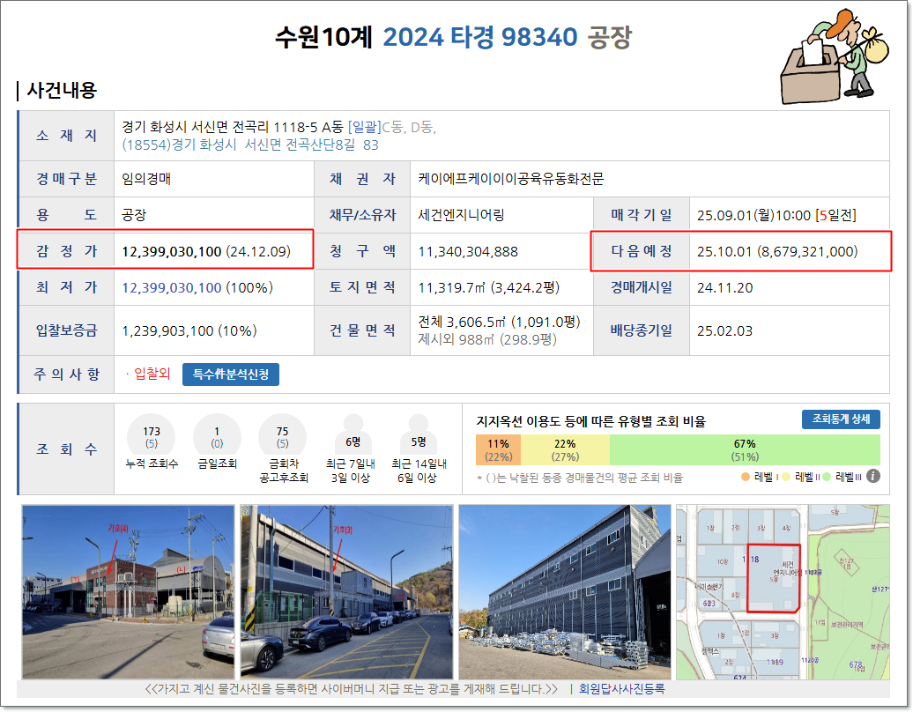Click the 특수件분석신청 button
Image resolution: width=913 pixels, height=712 pixels.
coord(231,375)
